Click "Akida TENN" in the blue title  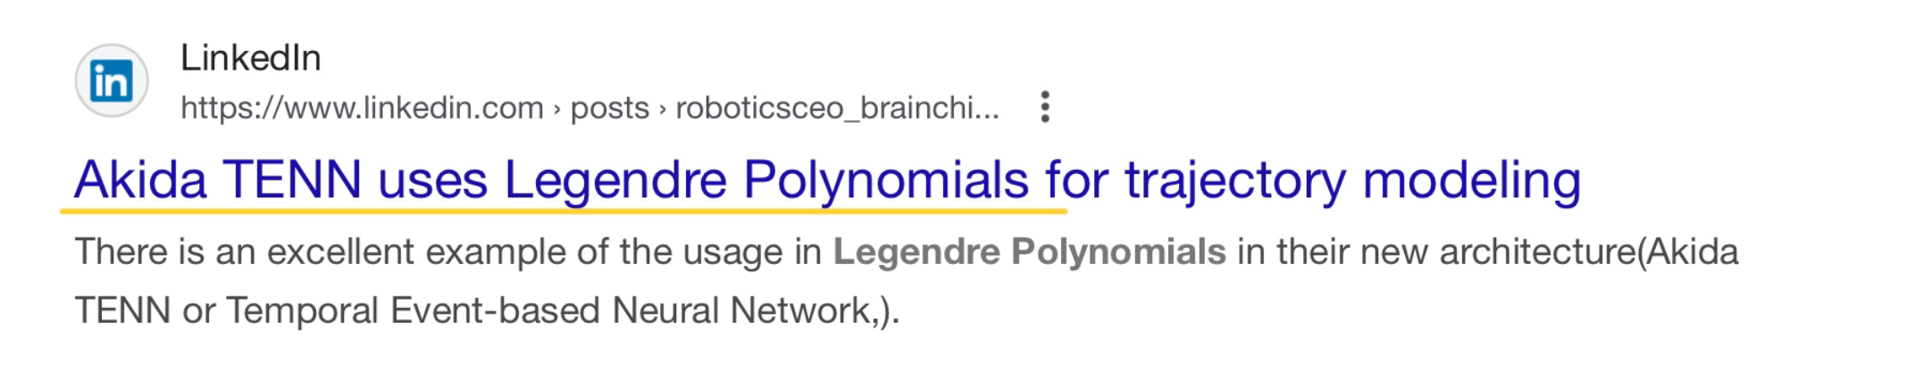click(217, 180)
